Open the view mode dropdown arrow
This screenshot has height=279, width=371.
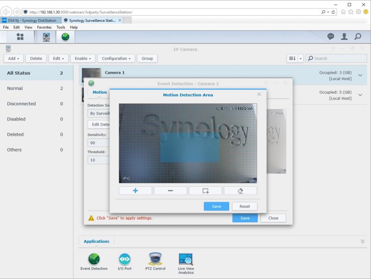click(301, 58)
